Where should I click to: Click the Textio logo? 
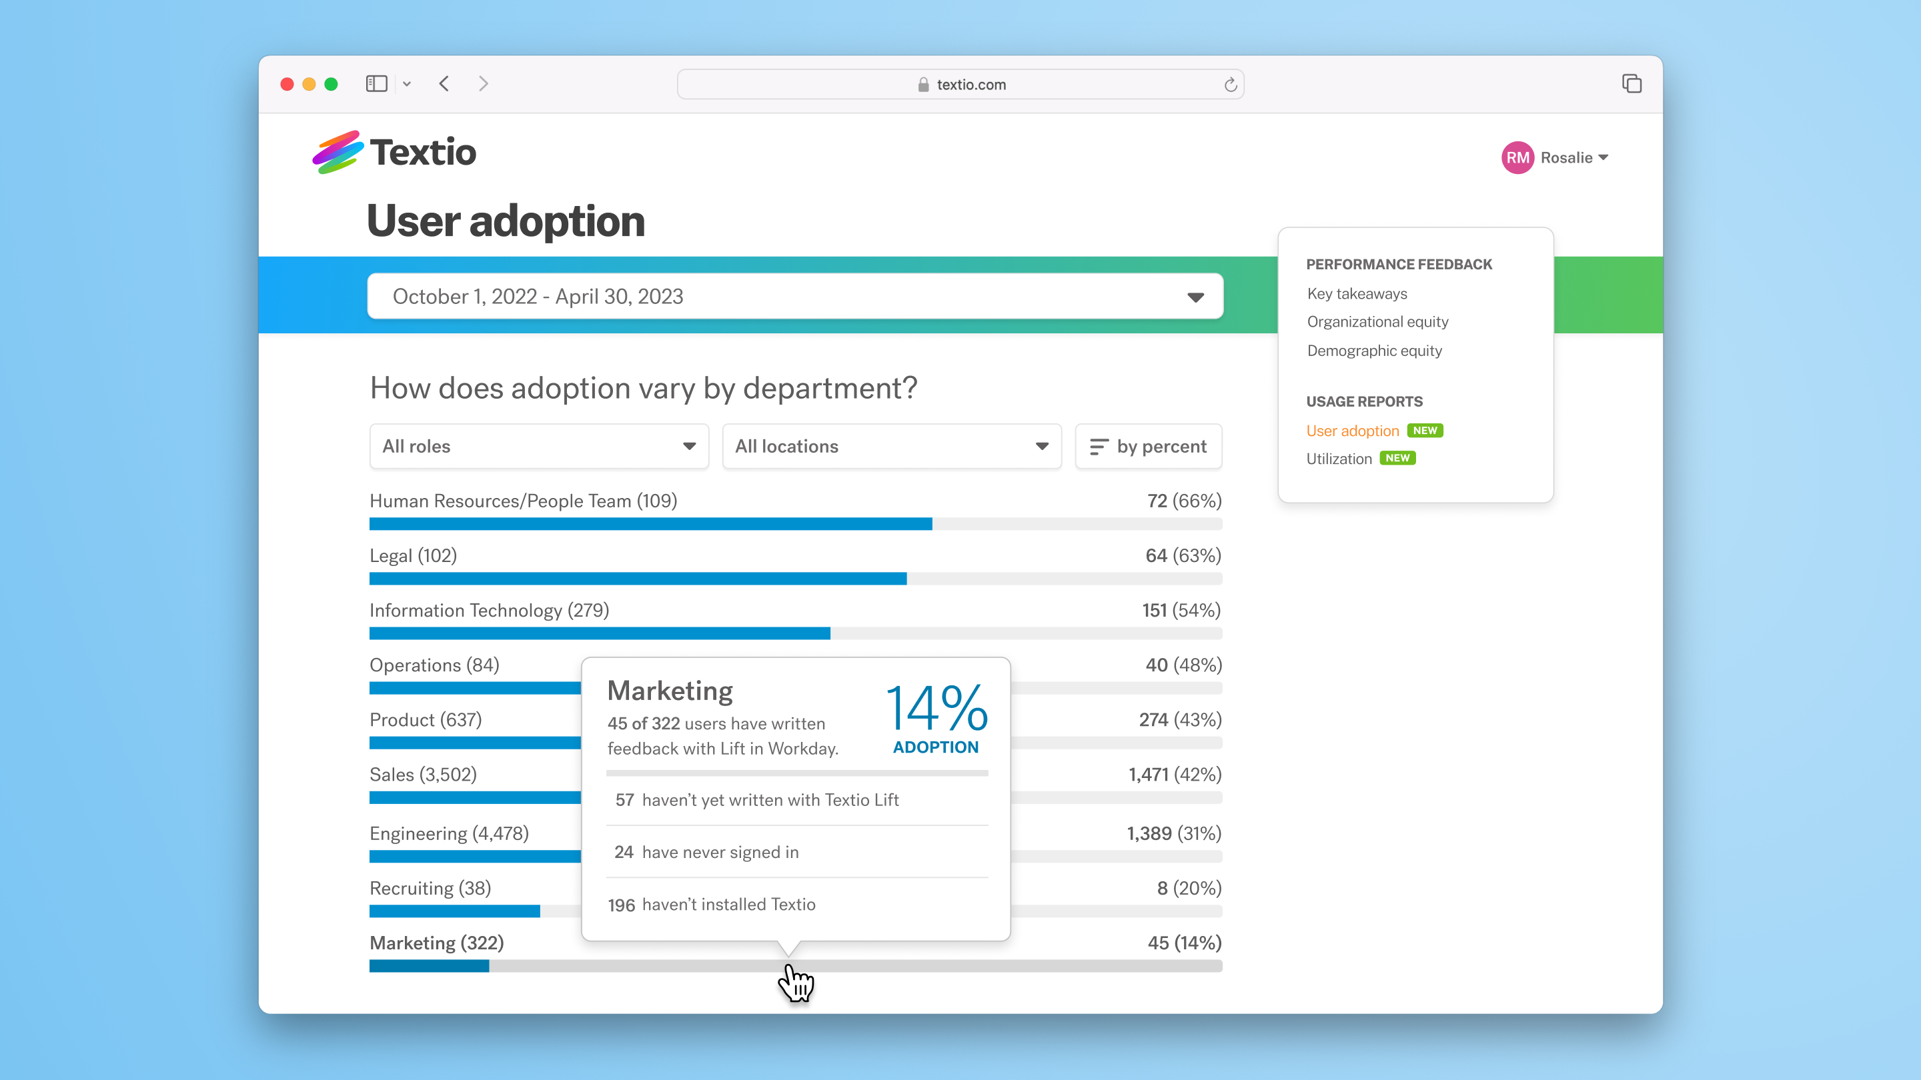(394, 152)
